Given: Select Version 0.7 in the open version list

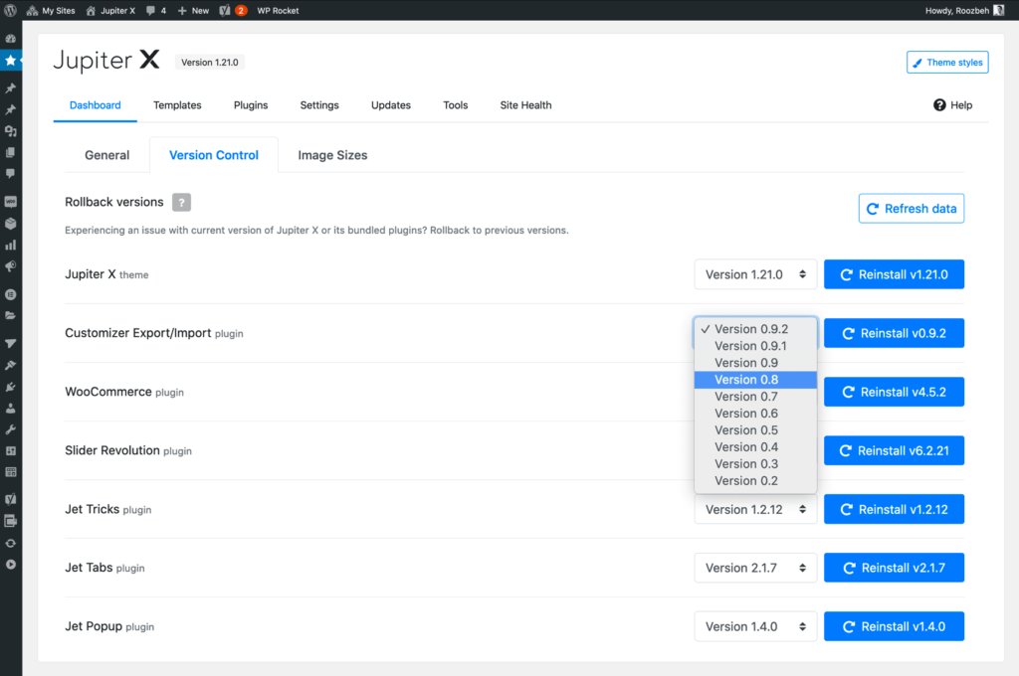Looking at the screenshot, I should [745, 396].
